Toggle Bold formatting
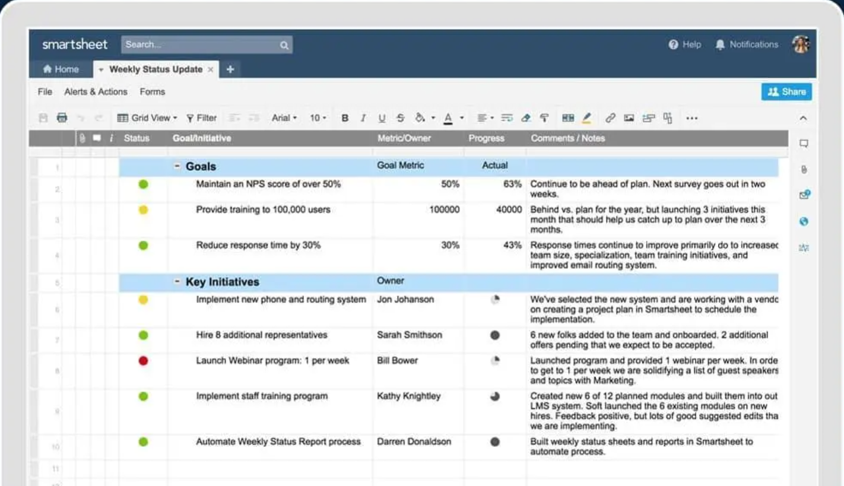844x486 pixels. (x=345, y=118)
